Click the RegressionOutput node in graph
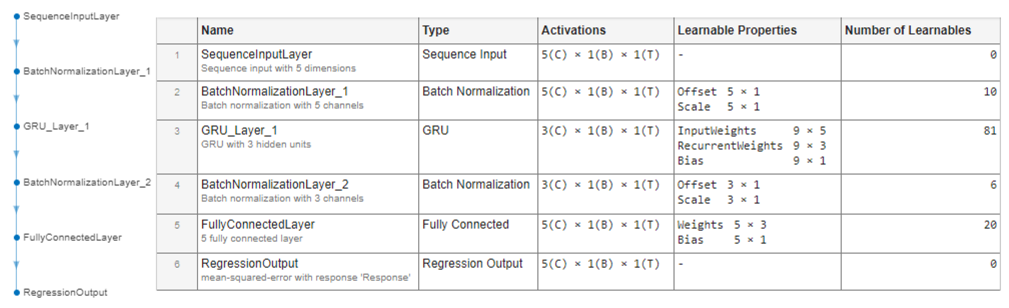This screenshot has height=308, width=1009. 16,292
